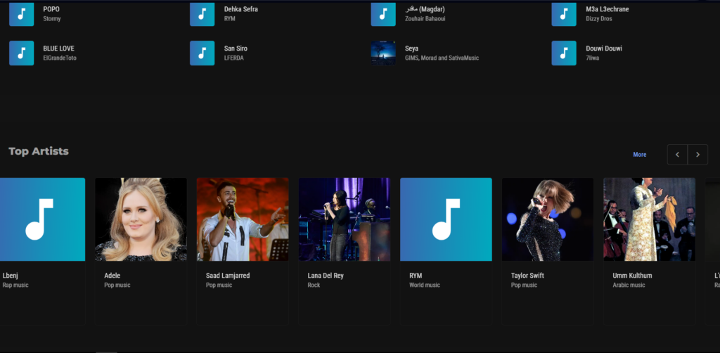This screenshot has width=720, height=353.
Task: Go to previous Top Artists page arrow
Action: point(677,154)
